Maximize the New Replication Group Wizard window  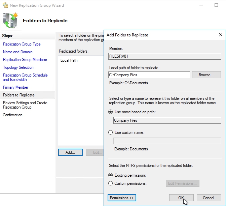(216, 5)
